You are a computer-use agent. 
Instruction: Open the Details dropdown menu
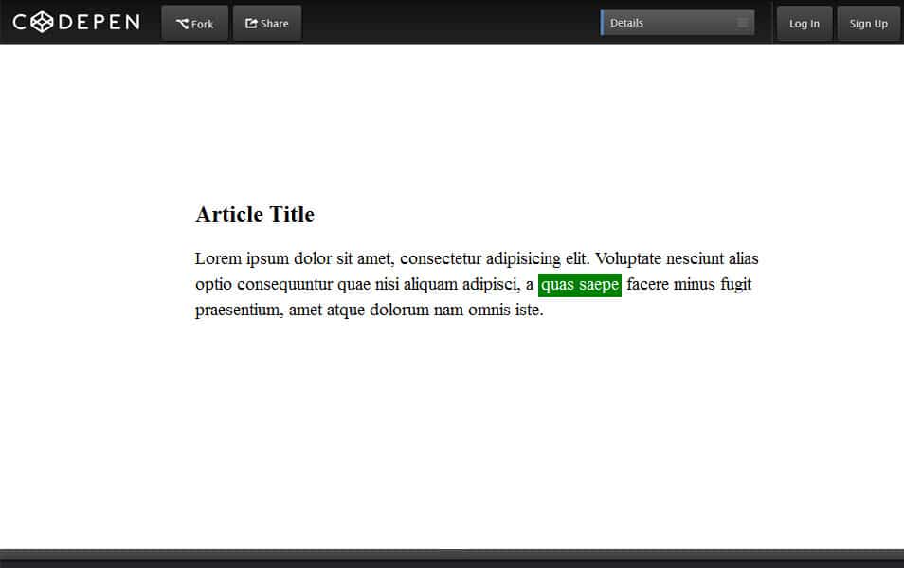pyautogui.click(x=677, y=21)
